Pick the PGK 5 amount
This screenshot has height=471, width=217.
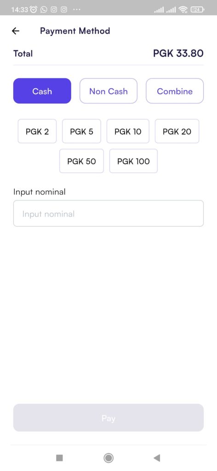coord(82,131)
